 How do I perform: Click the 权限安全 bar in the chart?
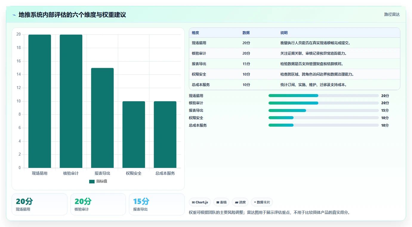134,134
